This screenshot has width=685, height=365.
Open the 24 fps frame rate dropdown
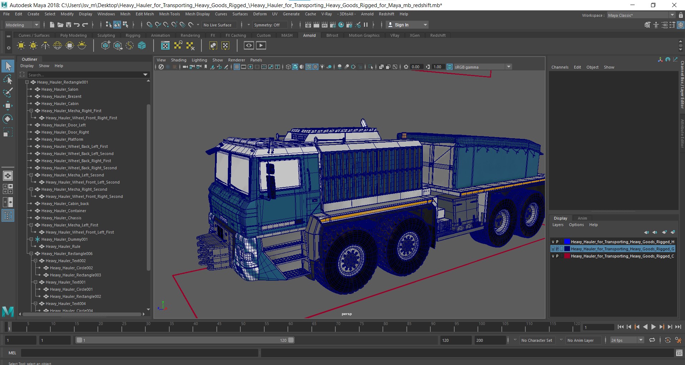coord(627,340)
